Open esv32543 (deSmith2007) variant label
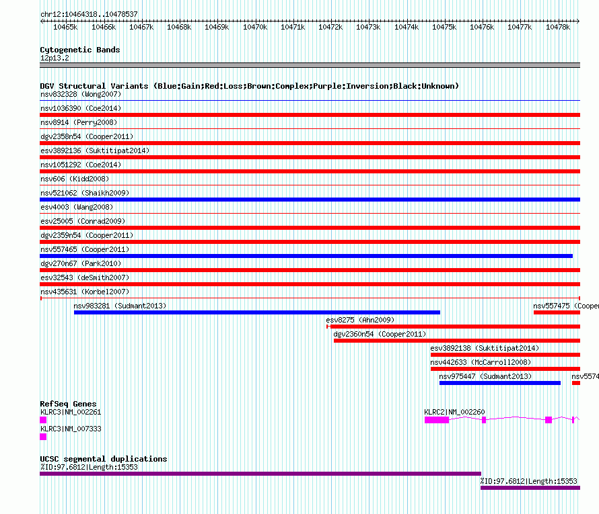The height and width of the screenshot is (514, 599). pyautogui.click(x=85, y=277)
